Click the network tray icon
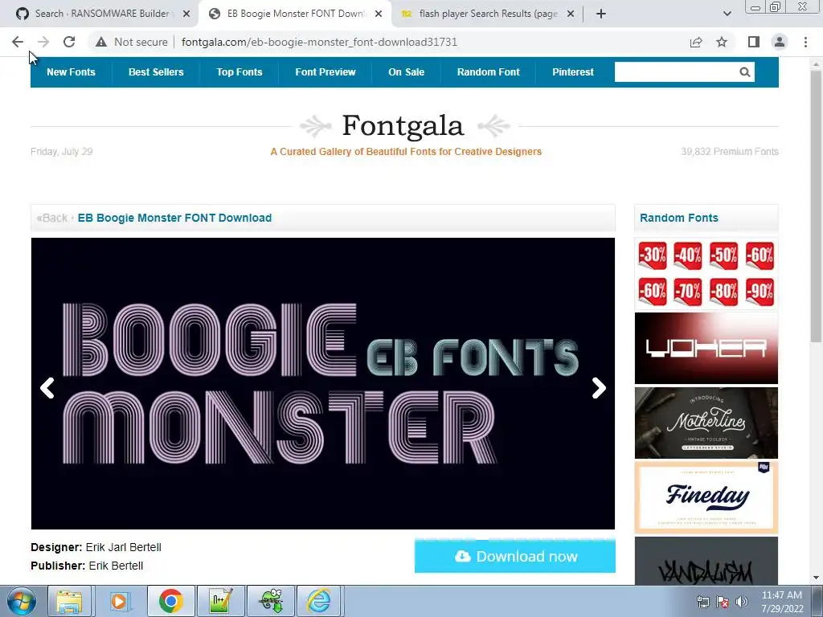 (x=702, y=602)
